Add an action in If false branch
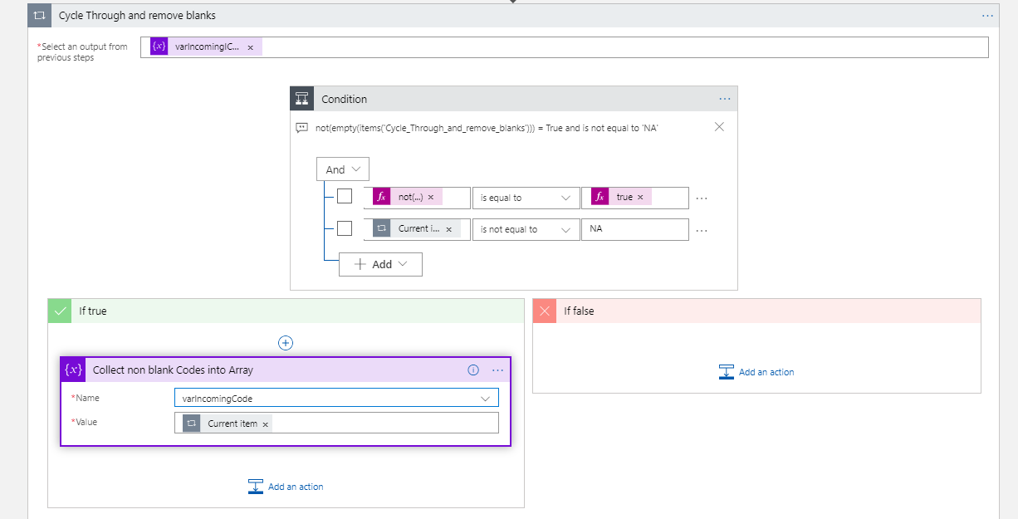1018x519 pixels. pyautogui.click(x=756, y=372)
